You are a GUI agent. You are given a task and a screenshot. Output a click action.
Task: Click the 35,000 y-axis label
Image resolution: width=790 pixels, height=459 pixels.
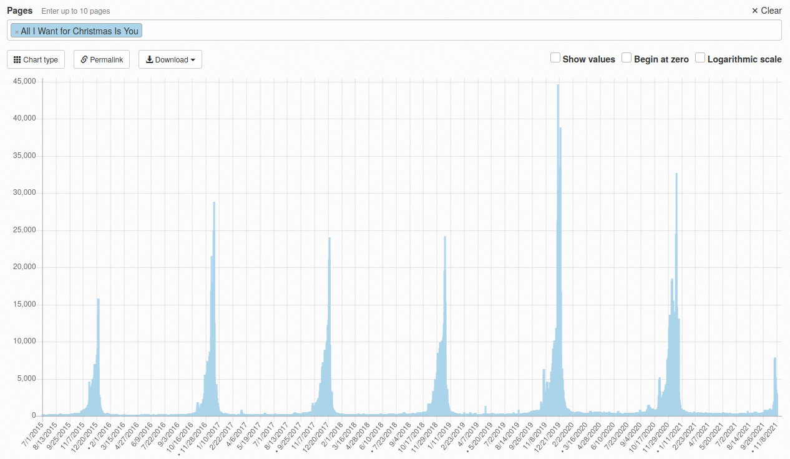(x=24, y=155)
